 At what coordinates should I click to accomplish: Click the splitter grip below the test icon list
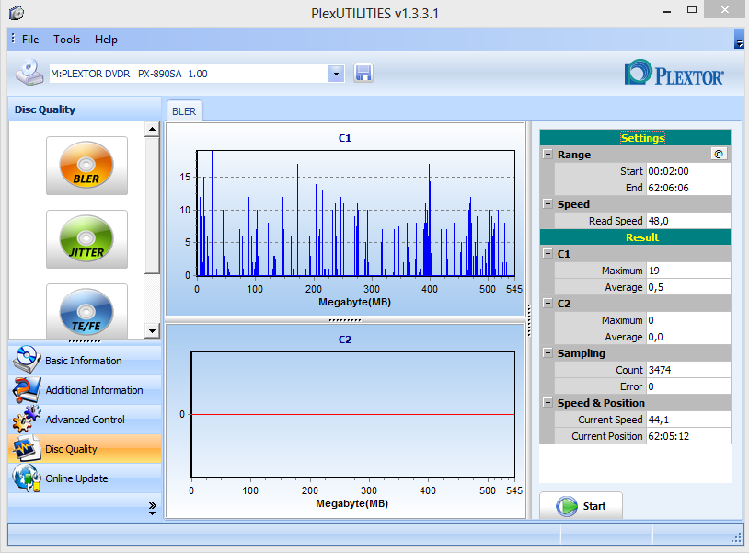click(85, 341)
